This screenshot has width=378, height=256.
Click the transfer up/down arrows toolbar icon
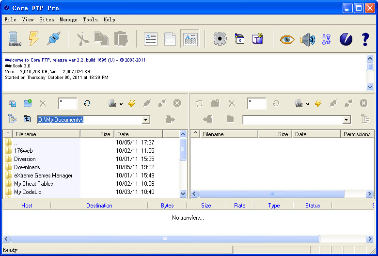pos(326,39)
